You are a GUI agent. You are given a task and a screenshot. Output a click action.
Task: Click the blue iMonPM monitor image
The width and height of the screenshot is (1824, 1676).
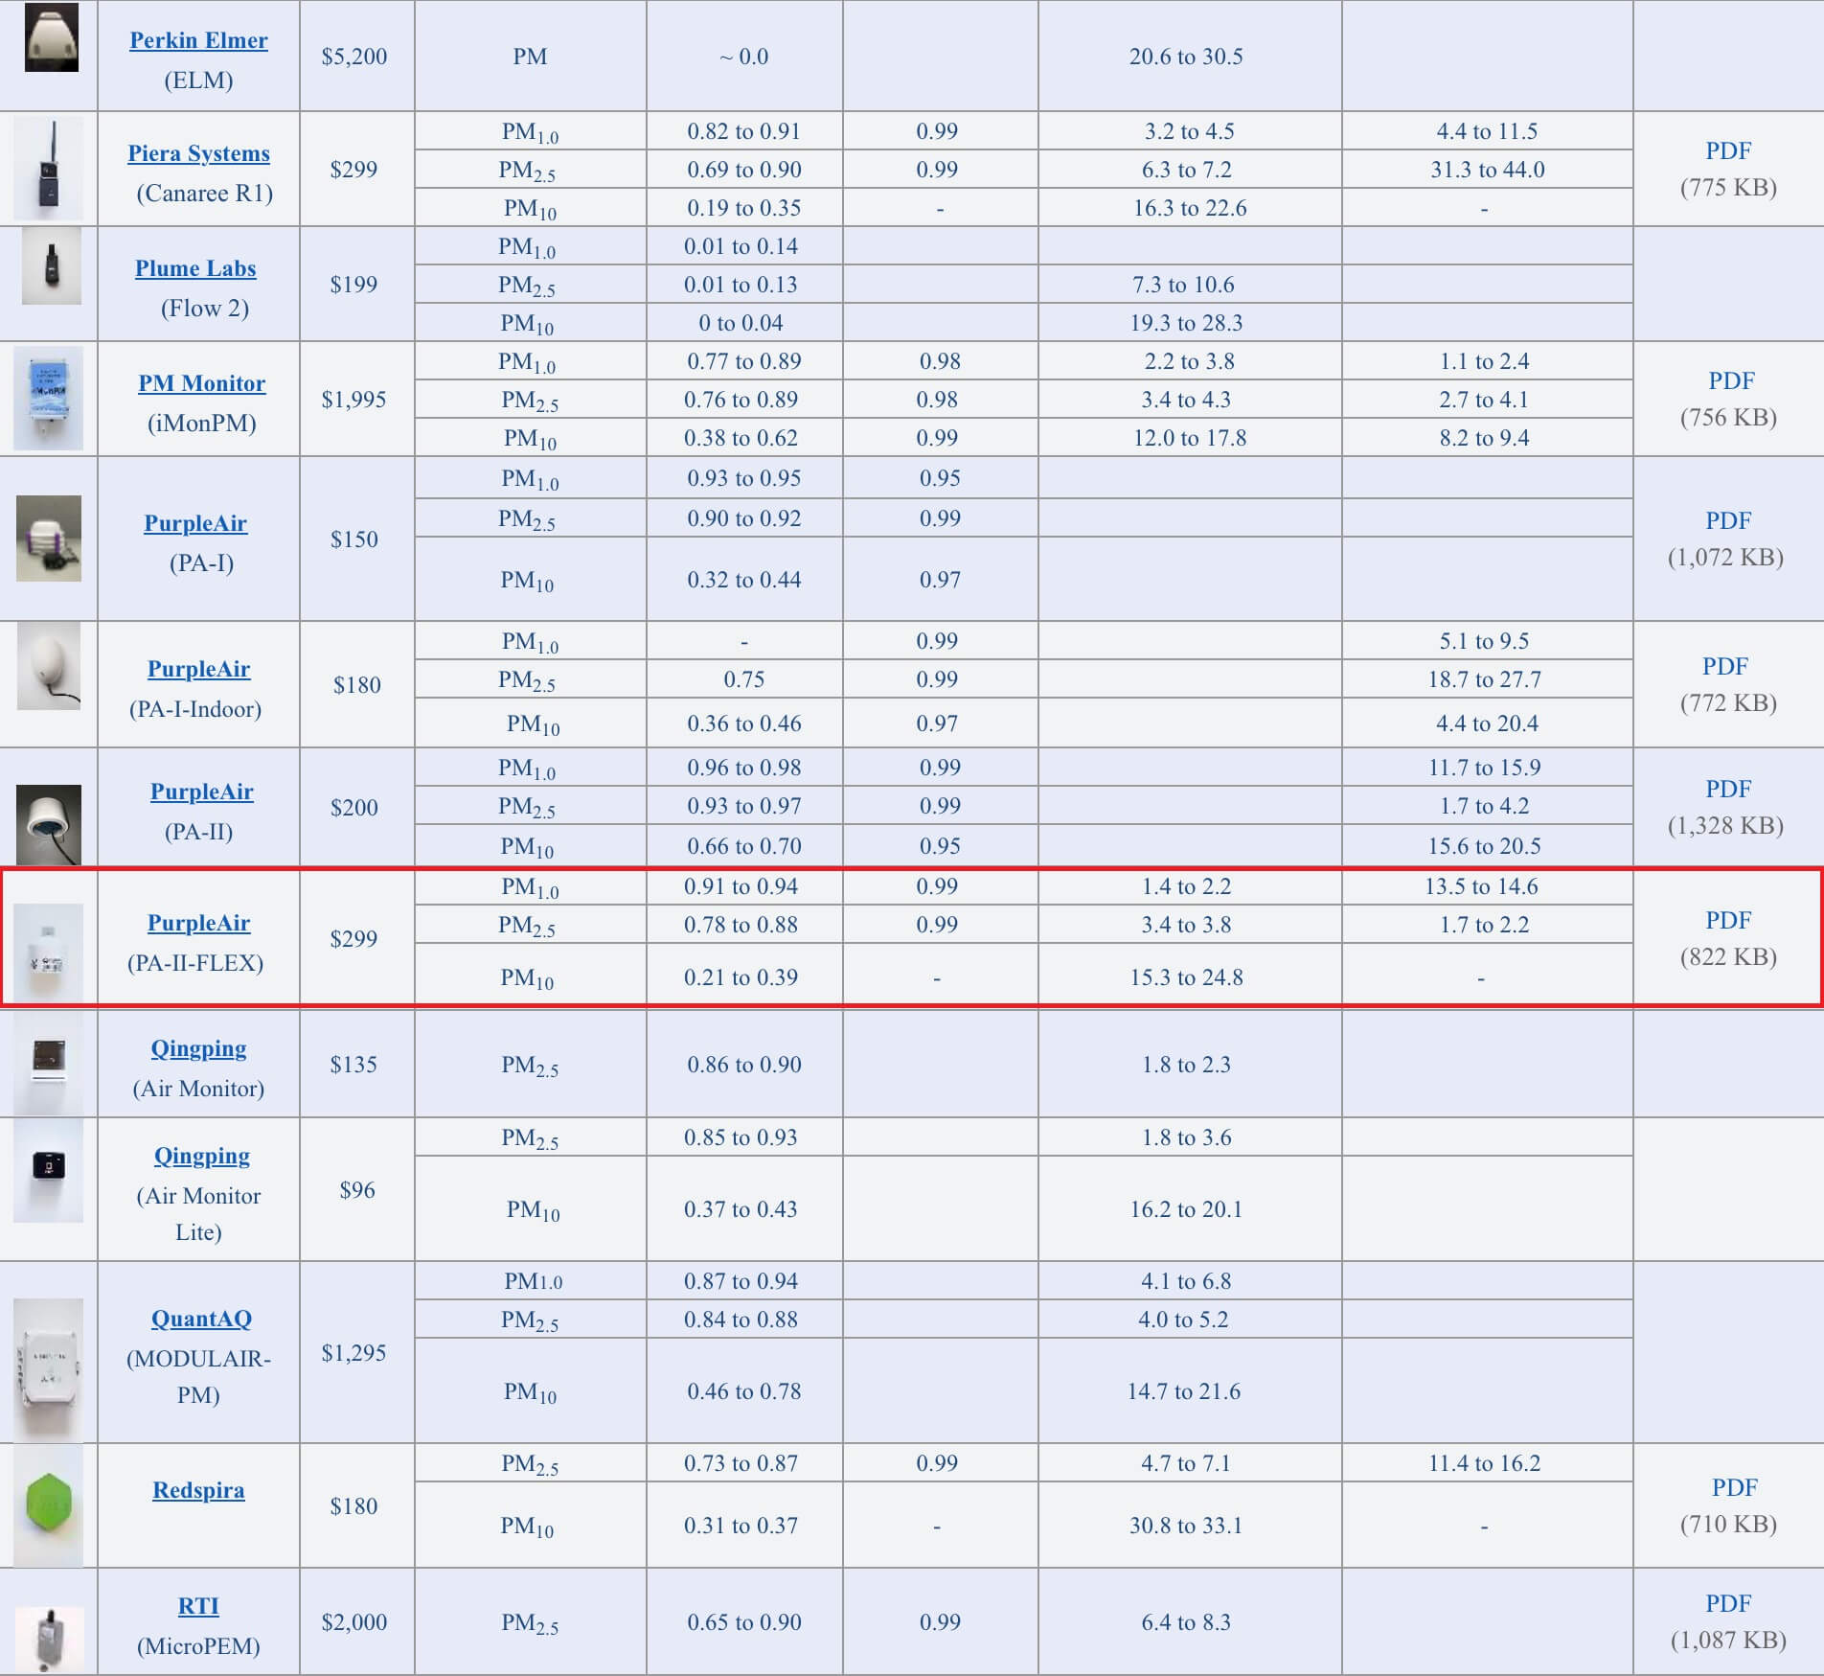click(x=49, y=398)
